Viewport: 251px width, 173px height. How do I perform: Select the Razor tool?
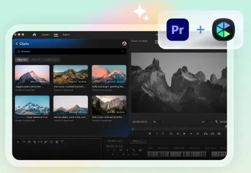pyautogui.click(x=35, y=142)
